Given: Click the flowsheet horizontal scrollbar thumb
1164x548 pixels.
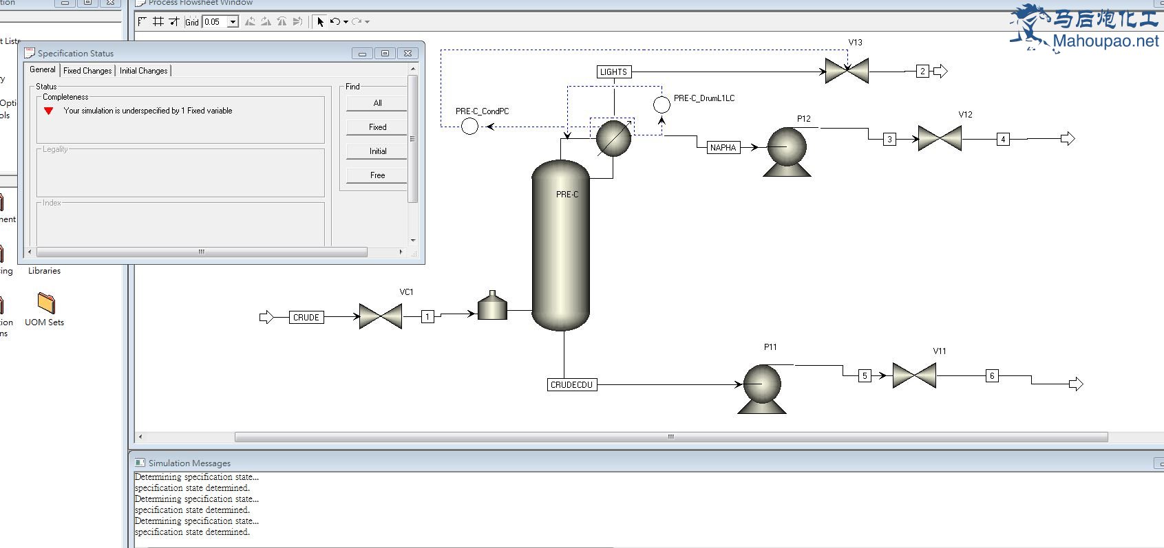Looking at the screenshot, I should point(671,437).
